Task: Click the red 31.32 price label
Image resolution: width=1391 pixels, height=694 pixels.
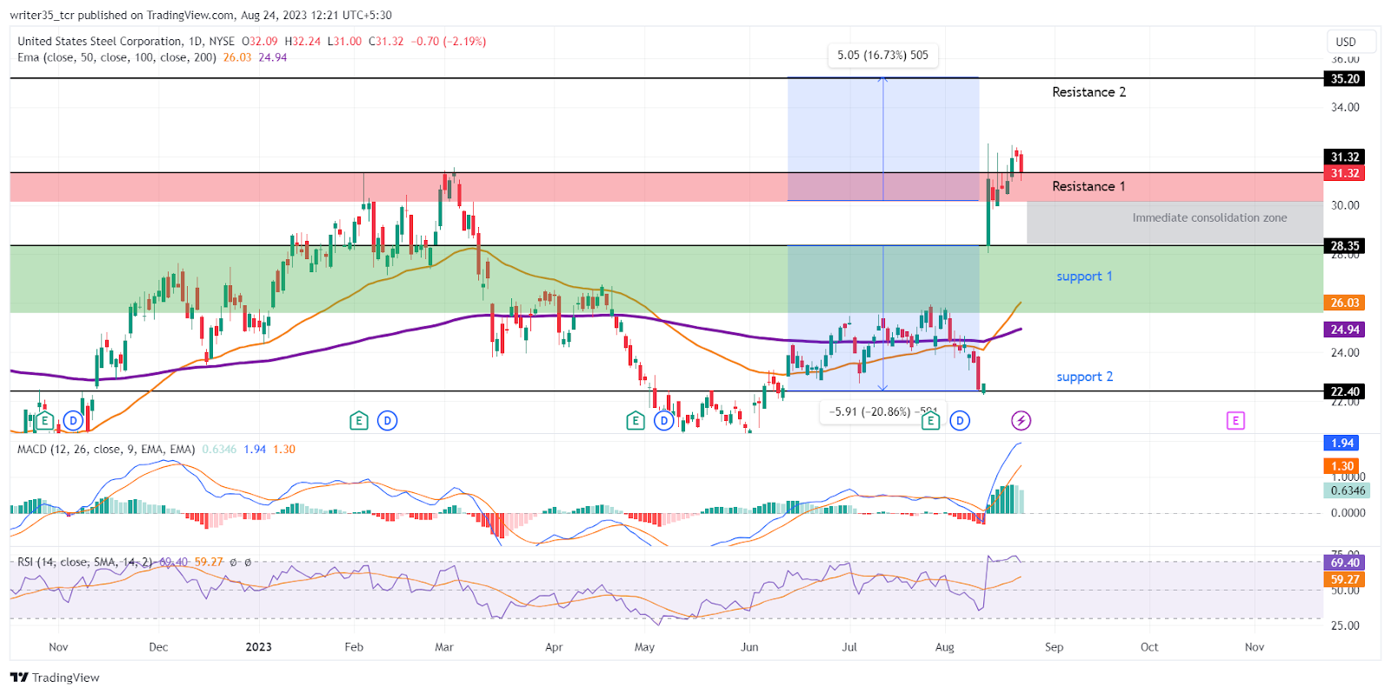Action: (1345, 173)
